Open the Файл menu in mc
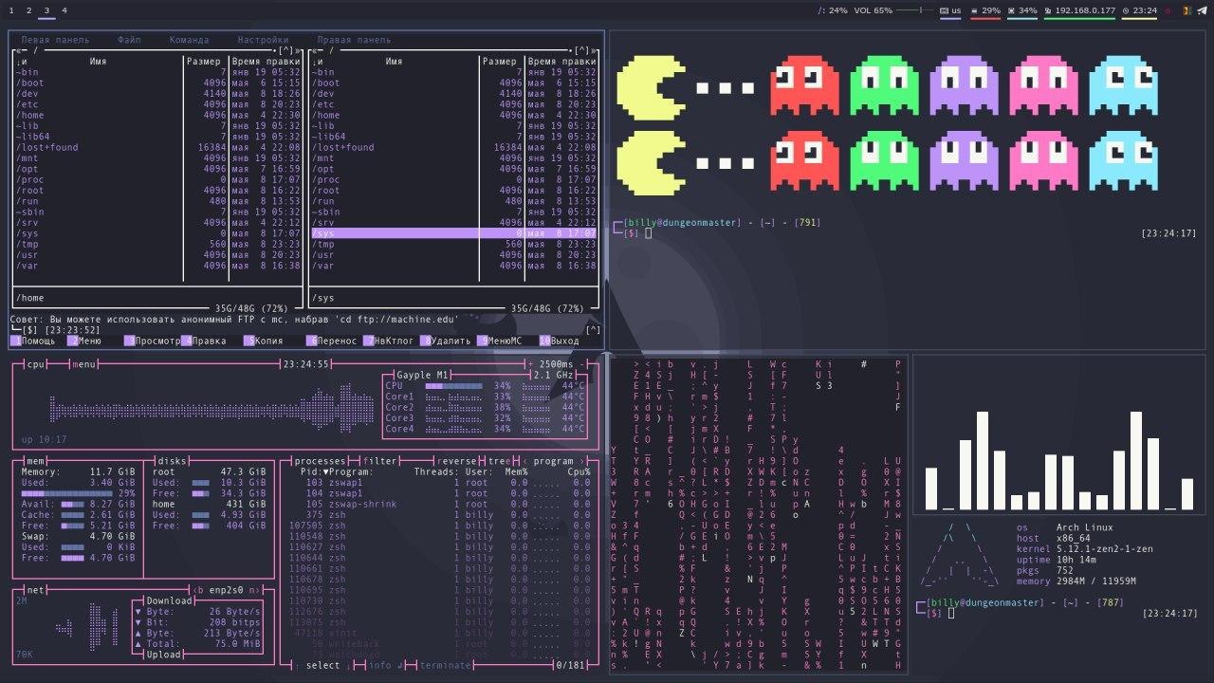Screen dimensions: 1214x683 click(x=130, y=40)
